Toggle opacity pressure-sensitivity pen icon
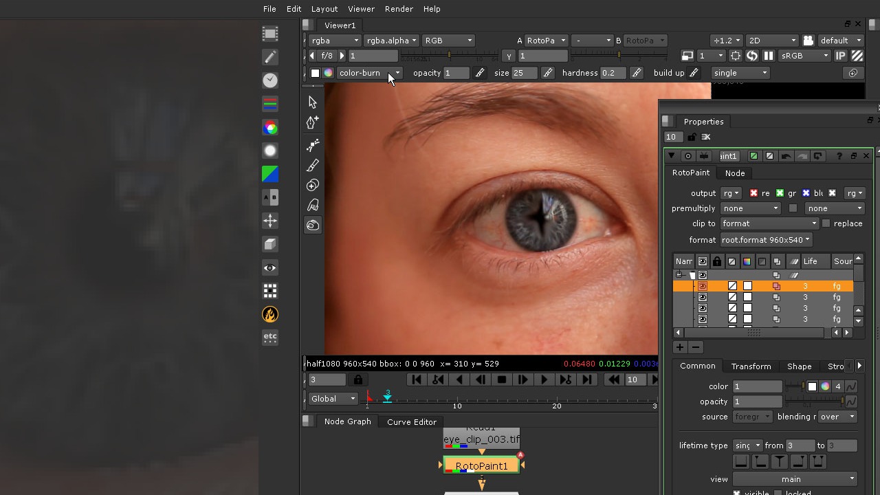The width and height of the screenshot is (880, 495). [480, 73]
